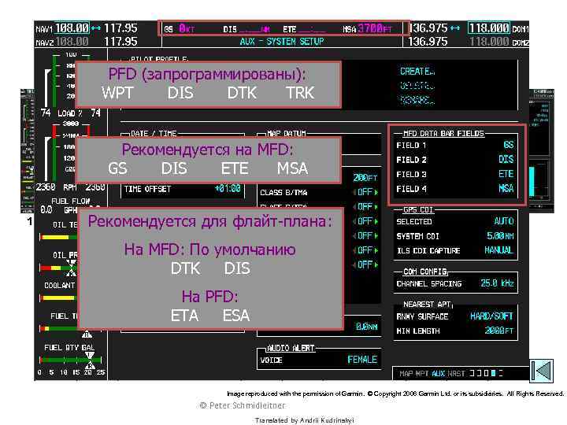
Task: Change COM channel spacing 25.0 kHz
Action: (x=497, y=283)
